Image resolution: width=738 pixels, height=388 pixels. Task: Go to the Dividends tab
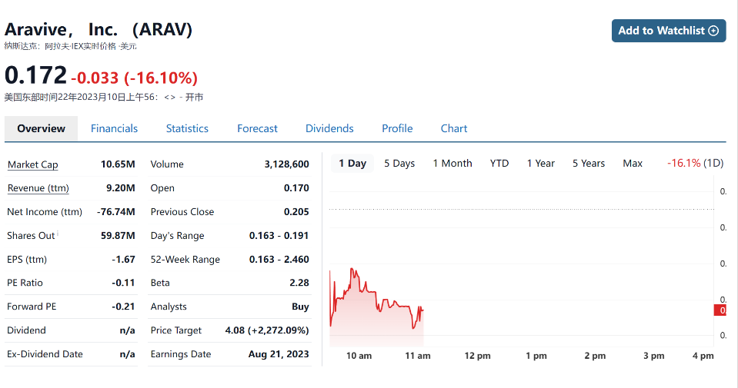click(x=329, y=128)
